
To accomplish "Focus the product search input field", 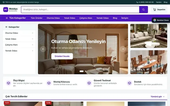I will tap(80, 10).
